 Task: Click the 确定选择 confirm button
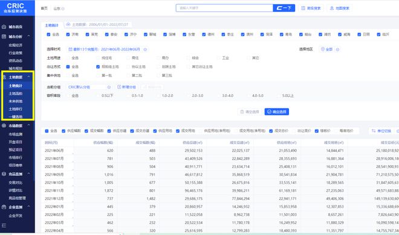coord(277,112)
